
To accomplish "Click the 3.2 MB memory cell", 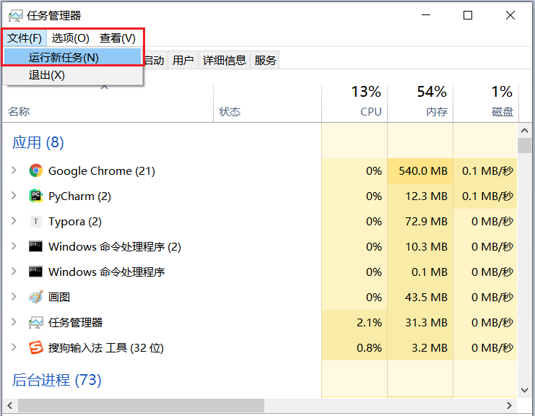I will click(x=420, y=347).
